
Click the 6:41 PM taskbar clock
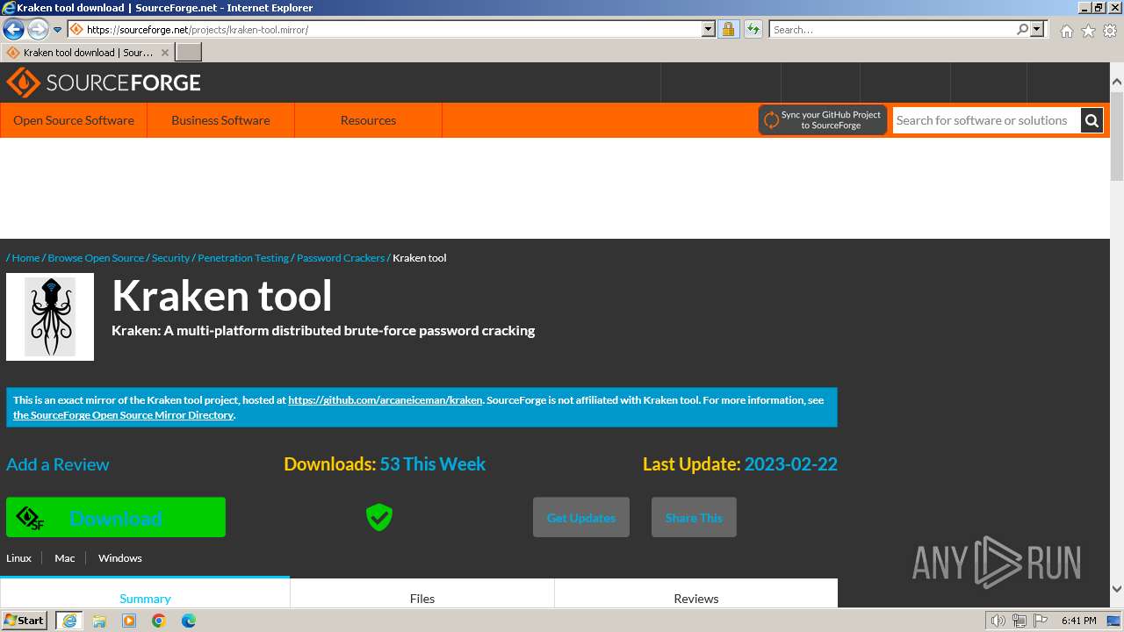pos(1078,621)
